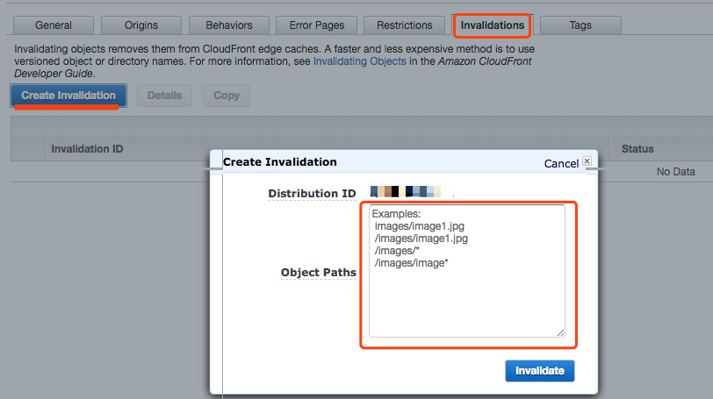This screenshot has height=399, width=713.
Task: Go to the Error Pages tab
Action: [316, 25]
